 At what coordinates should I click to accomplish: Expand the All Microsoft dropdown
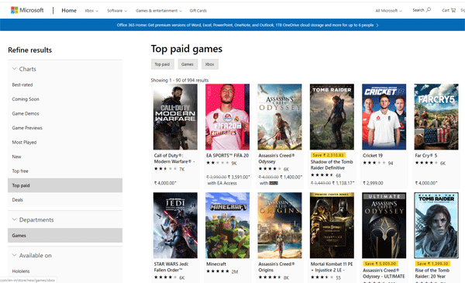pyautogui.click(x=389, y=11)
